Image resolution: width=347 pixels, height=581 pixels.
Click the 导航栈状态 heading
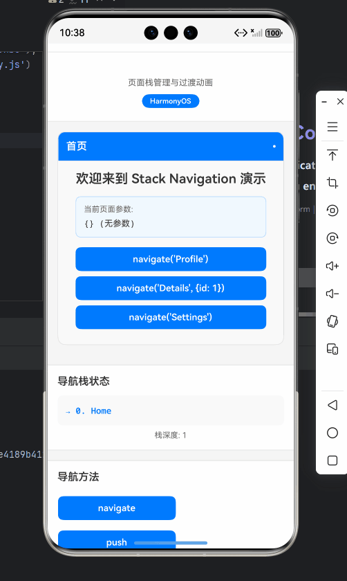[84, 381]
